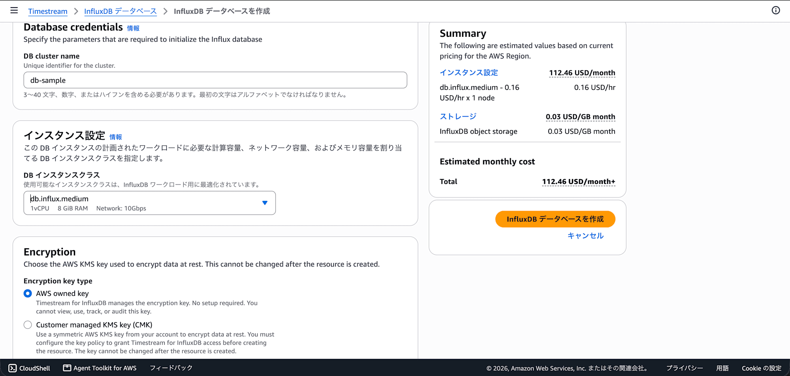Click the Summary heading
Viewport: 790px width, 376px height.
click(463, 33)
